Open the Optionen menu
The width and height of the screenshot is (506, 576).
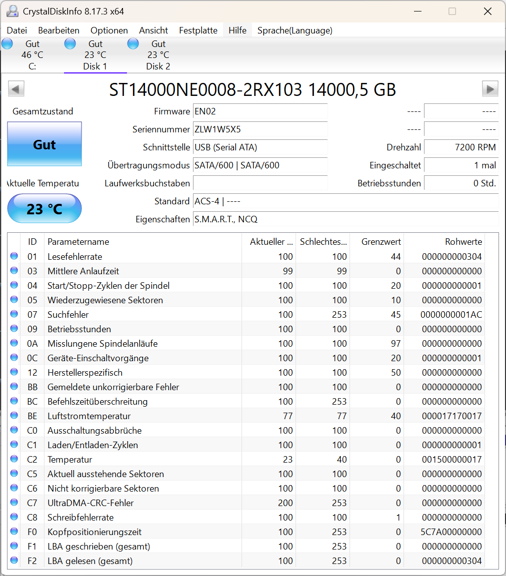[x=109, y=30]
